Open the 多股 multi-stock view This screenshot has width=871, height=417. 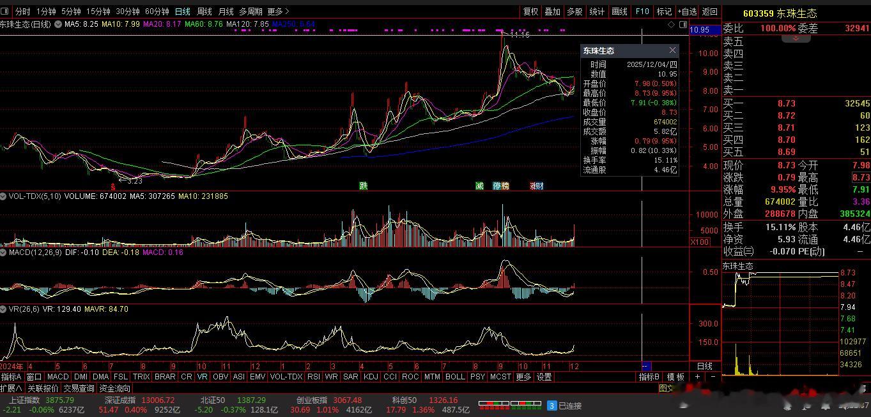pos(574,11)
